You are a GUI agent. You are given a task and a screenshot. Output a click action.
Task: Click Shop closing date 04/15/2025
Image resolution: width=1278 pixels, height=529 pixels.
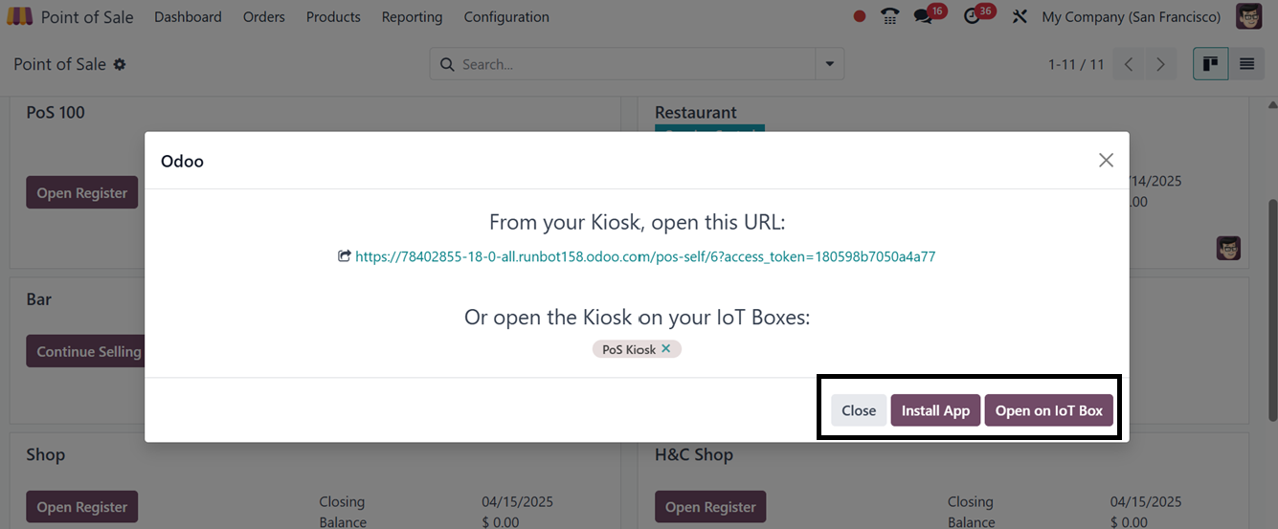[517, 501]
